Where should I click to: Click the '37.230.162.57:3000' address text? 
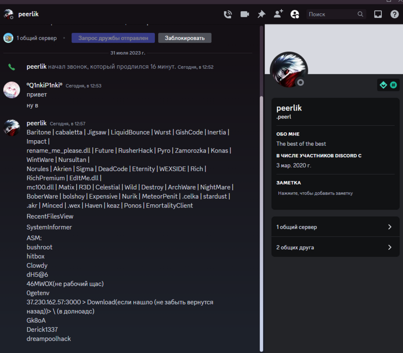(54, 302)
